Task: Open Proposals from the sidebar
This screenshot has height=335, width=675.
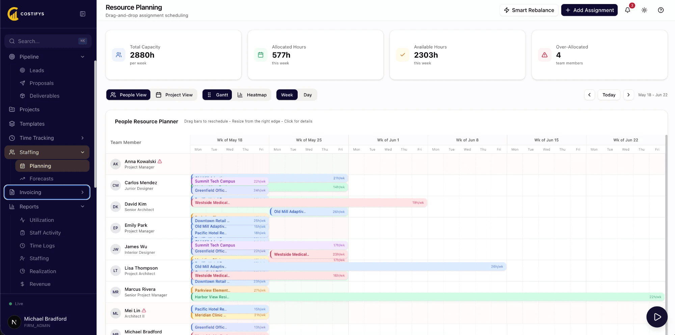Action: (x=42, y=83)
